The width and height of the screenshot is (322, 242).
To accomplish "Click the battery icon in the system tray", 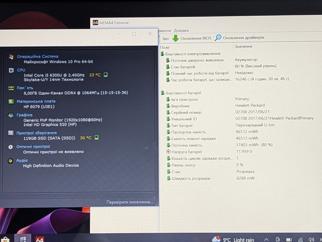I will 289,240.
